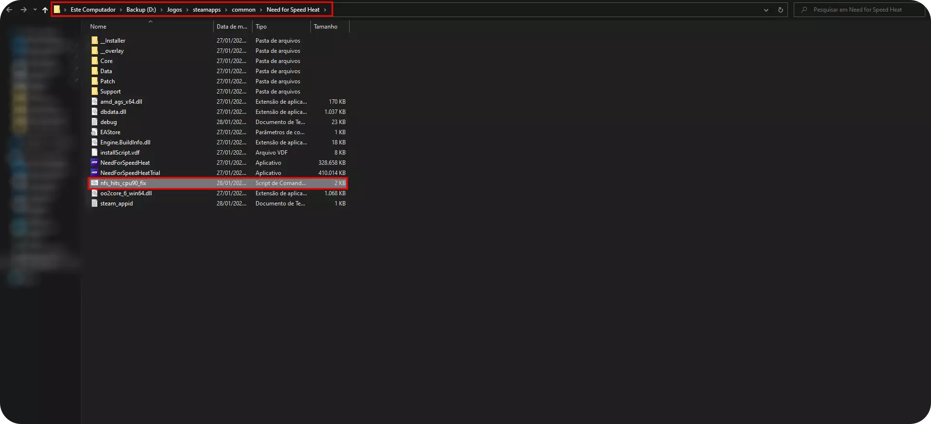Screen dimensions: 931x424
Task: Click the size value 328.658 KB
Action: tap(332, 163)
